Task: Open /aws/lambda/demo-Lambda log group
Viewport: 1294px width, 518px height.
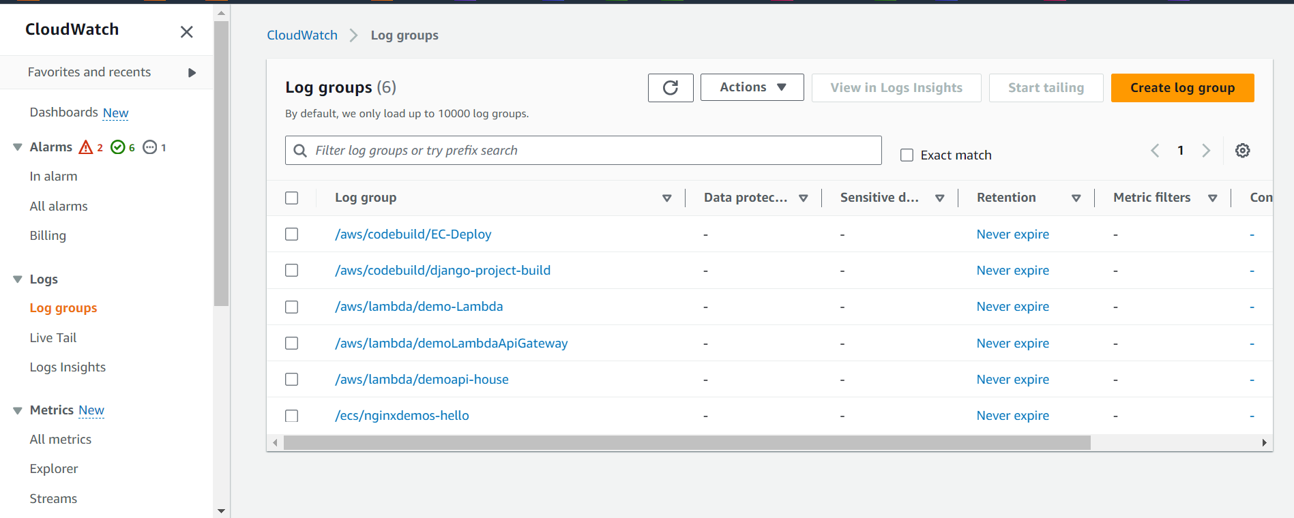Action: point(419,307)
